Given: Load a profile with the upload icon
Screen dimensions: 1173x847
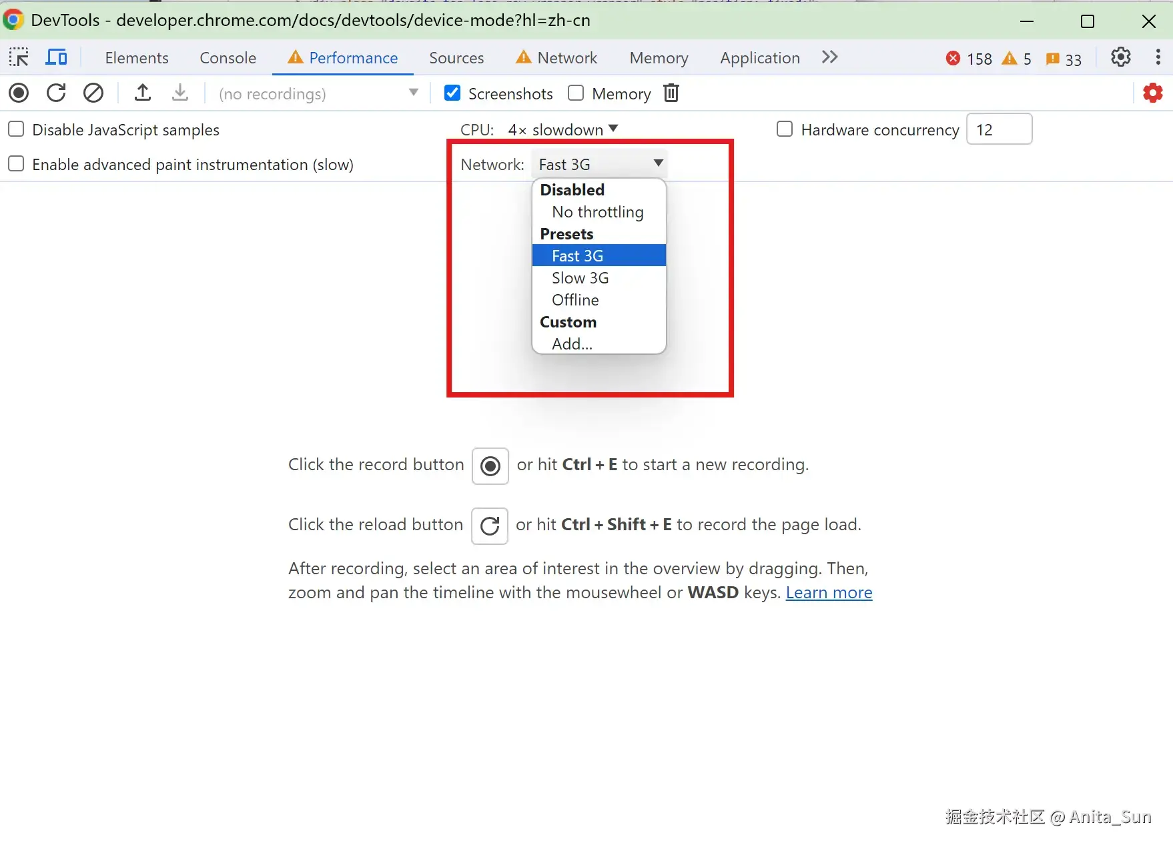Looking at the screenshot, I should (x=143, y=93).
